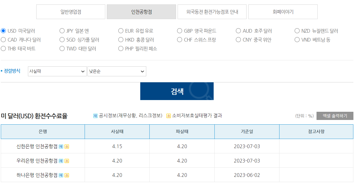The width and height of the screenshot is (356, 186).
Task: Click the 외국동전 환전가능점포 안내 tab
Action: coord(212,11)
